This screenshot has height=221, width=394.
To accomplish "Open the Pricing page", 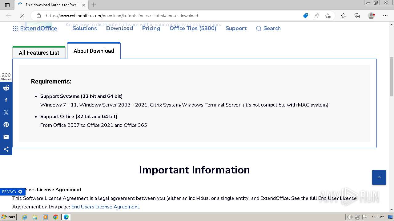I will point(151,28).
